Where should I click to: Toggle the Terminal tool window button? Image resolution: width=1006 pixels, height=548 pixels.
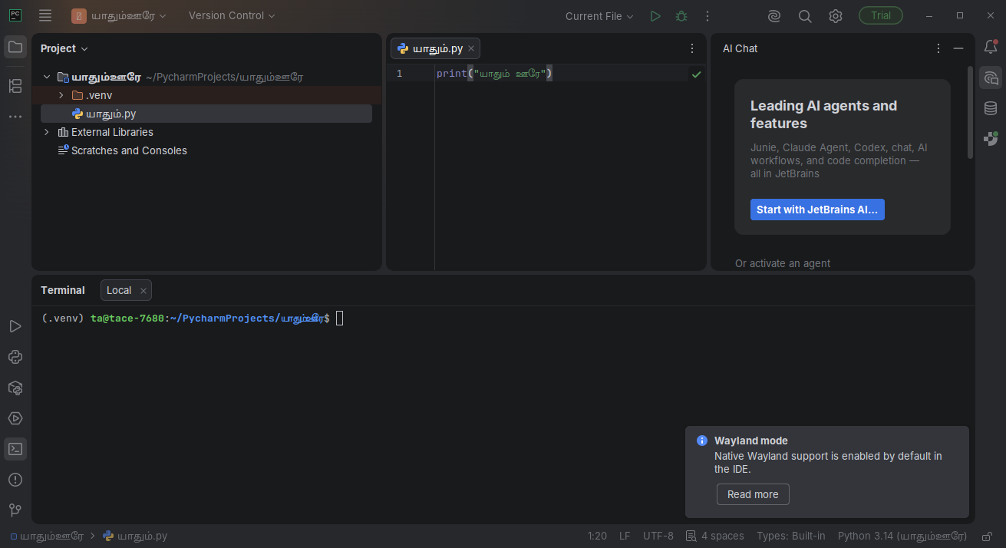pyautogui.click(x=15, y=449)
